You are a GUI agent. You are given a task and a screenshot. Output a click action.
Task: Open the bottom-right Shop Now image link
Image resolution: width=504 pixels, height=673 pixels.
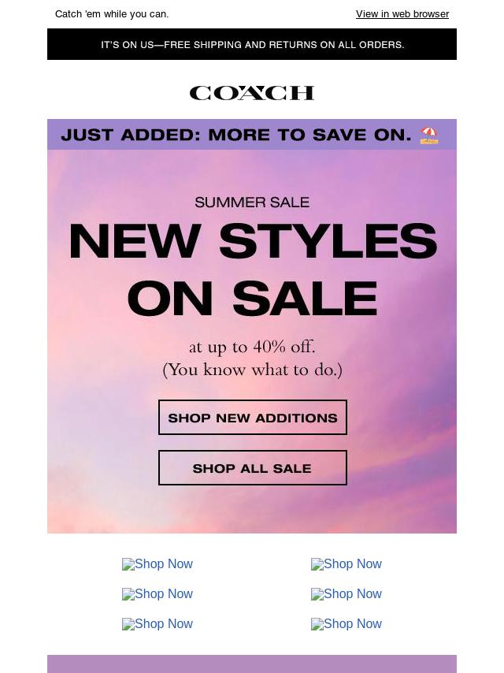346,624
